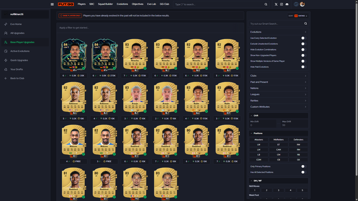This screenshot has height=201, width=358.
Task: Toggle Use Every Selected Evolution
Action: pyautogui.click(x=303, y=38)
